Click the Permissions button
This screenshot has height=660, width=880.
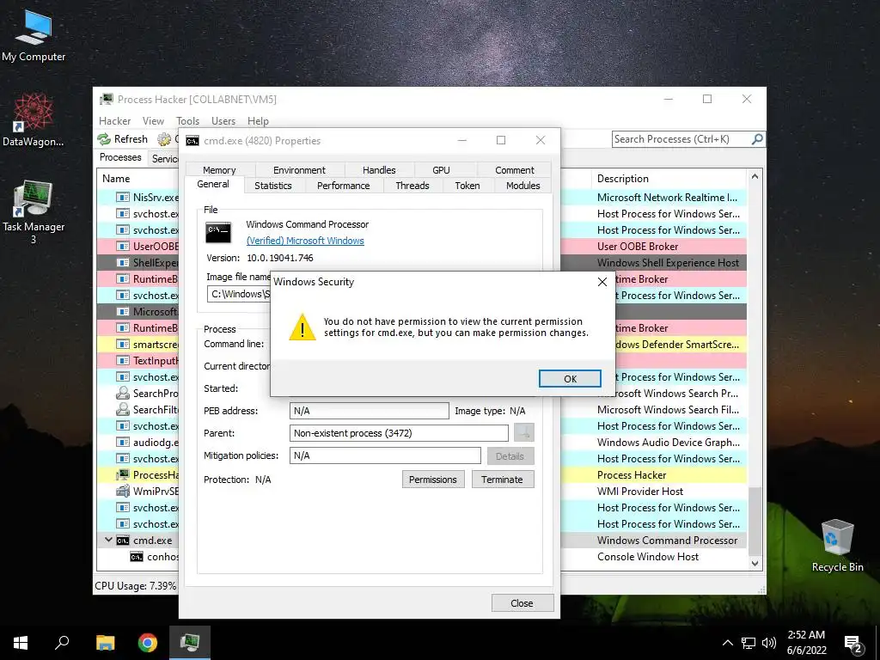(x=433, y=480)
